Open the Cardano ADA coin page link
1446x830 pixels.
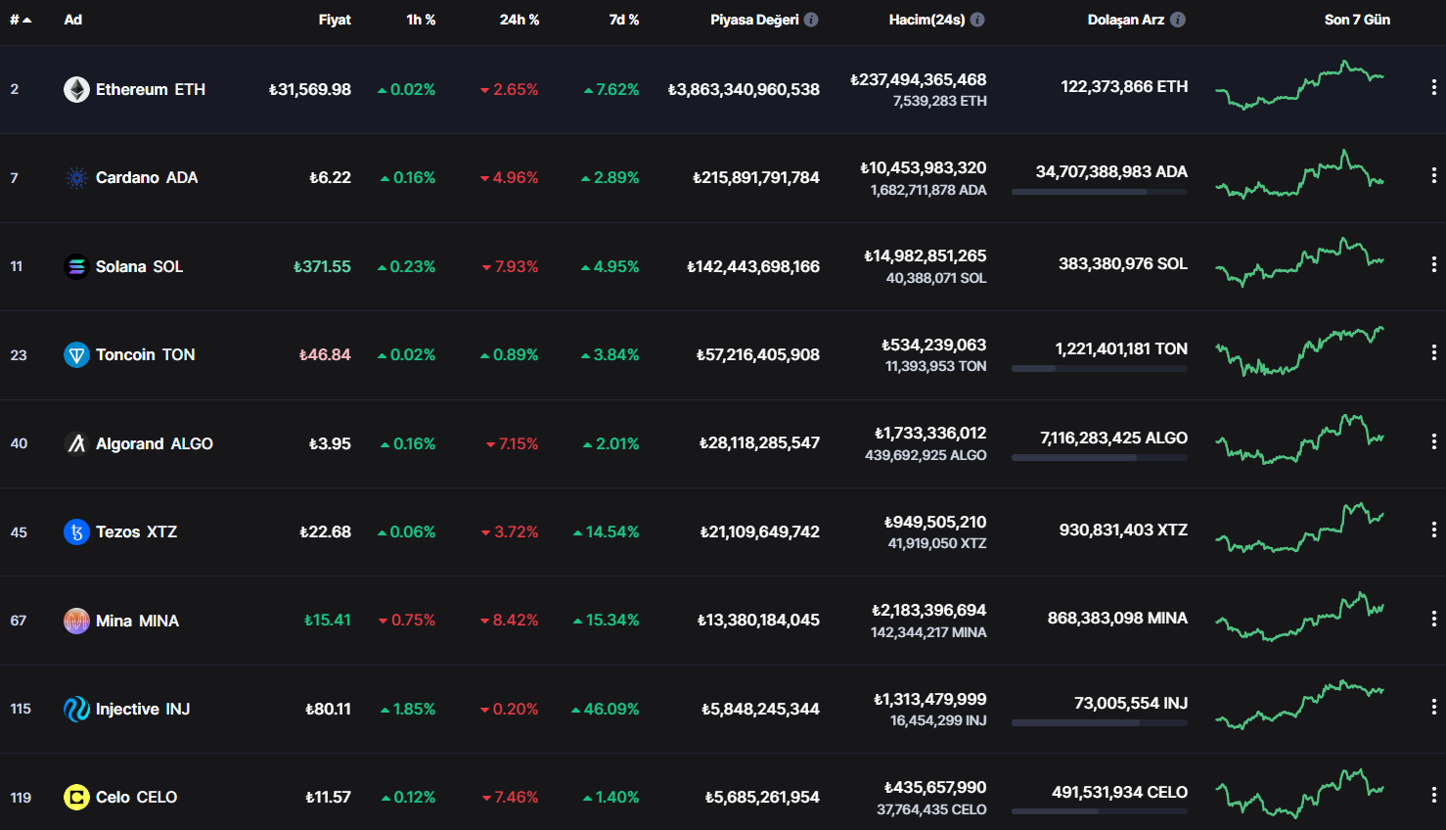(131, 178)
